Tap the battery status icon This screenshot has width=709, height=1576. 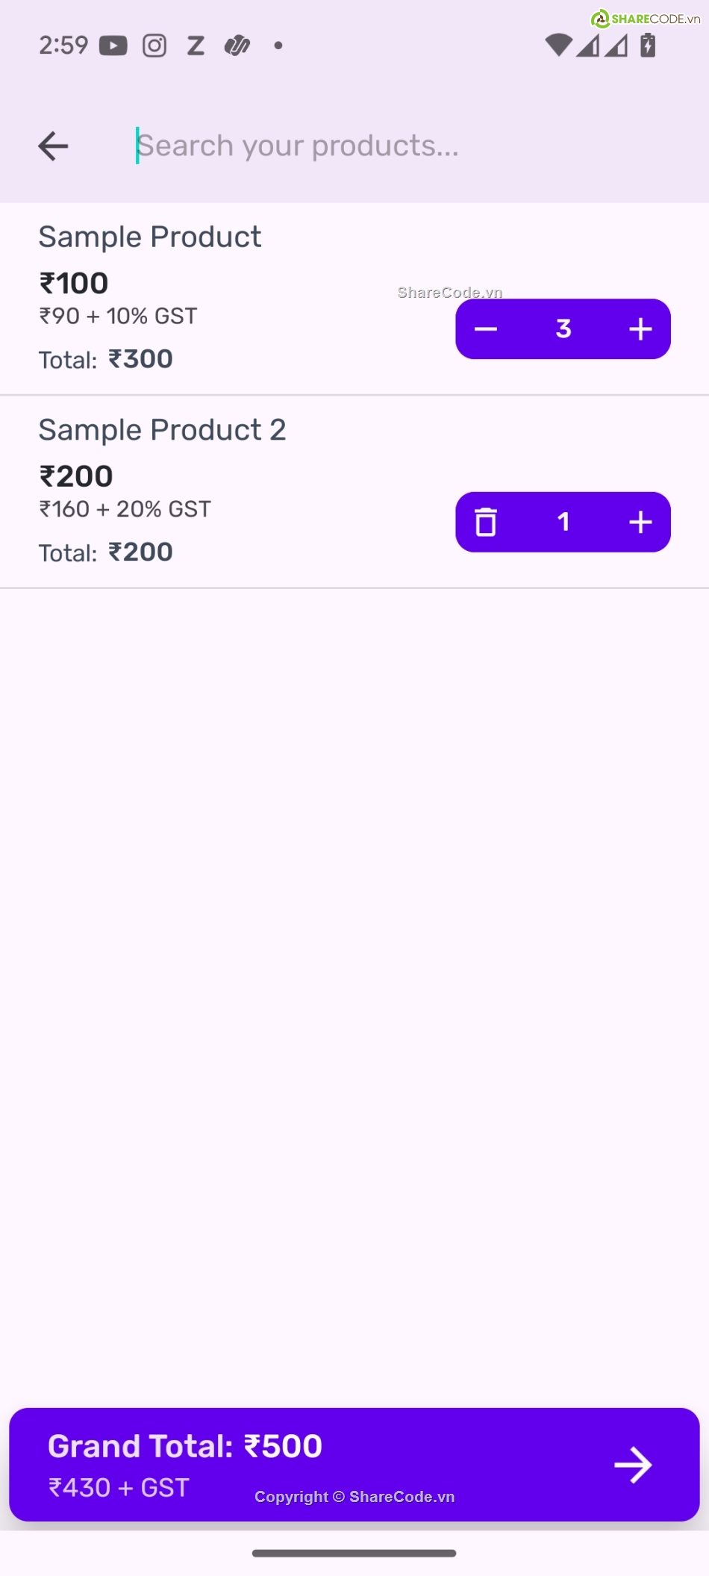[x=648, y=46]
